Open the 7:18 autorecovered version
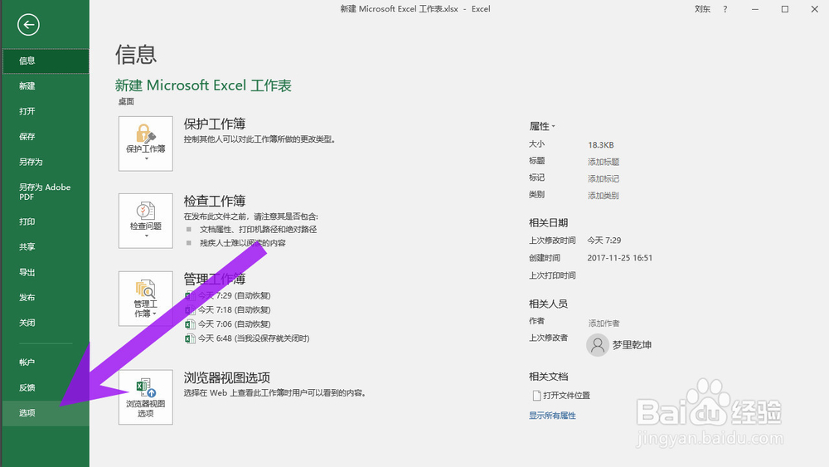Viewport: 829px width, 467px height. (x=228, y=310)
